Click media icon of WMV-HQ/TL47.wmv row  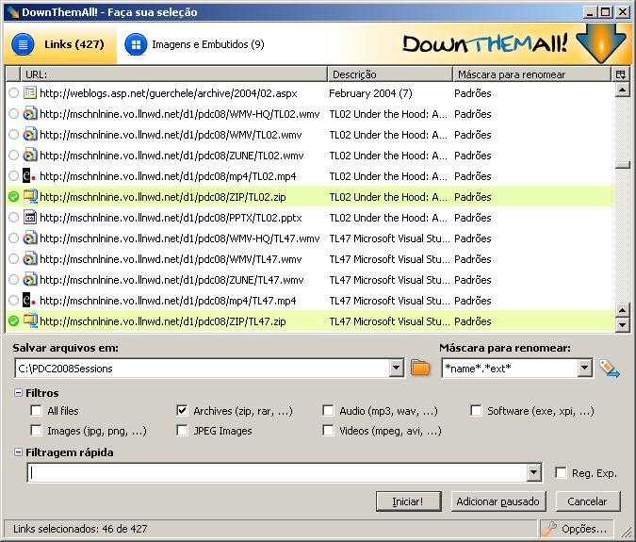point(30,238)
